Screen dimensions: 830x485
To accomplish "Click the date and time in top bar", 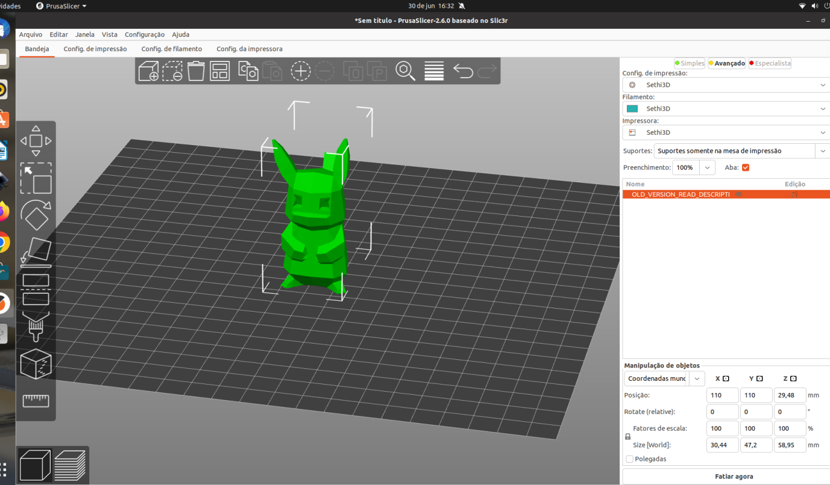I will click(x=431, y=6).
